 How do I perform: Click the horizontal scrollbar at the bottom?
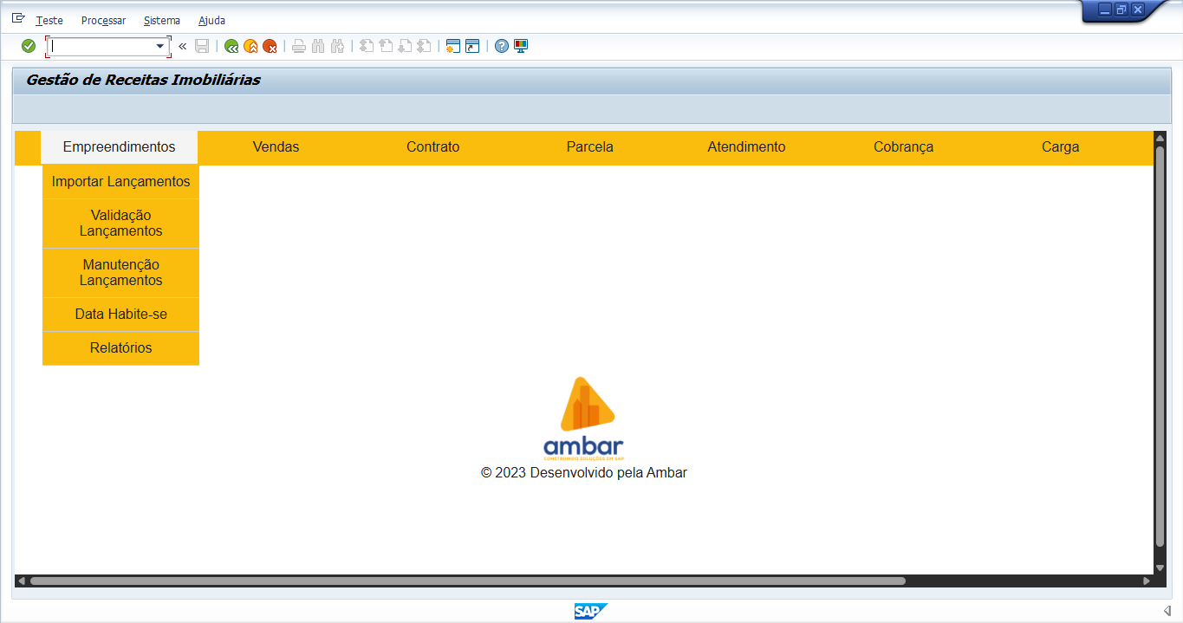pyautogui.click(x=468, y=581)
